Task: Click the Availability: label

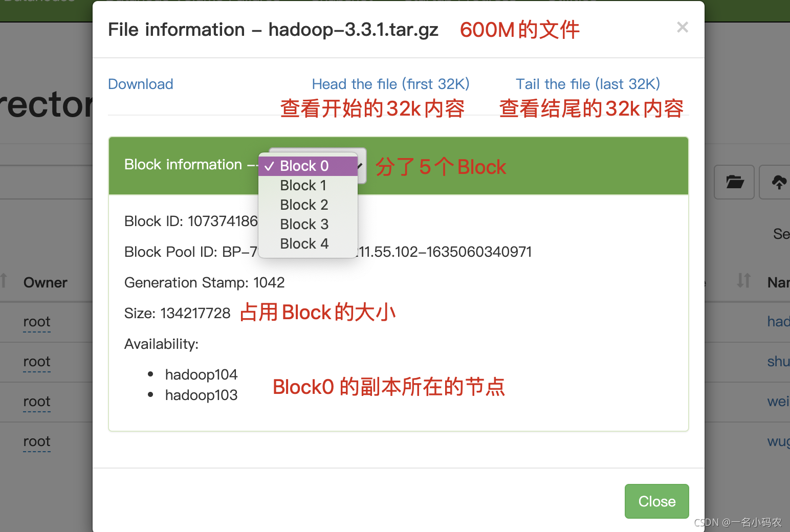Action: (161, 344)
